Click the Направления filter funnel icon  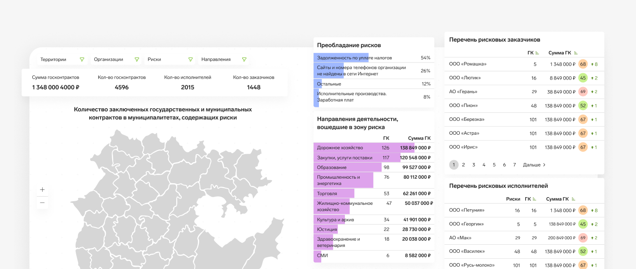(x=244, y=59)
